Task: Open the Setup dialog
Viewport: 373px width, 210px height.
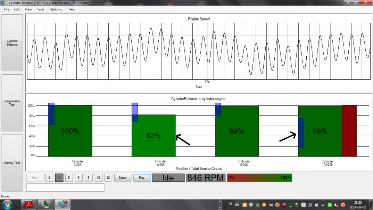Action: pyautogui.click(x=123, y=178)
